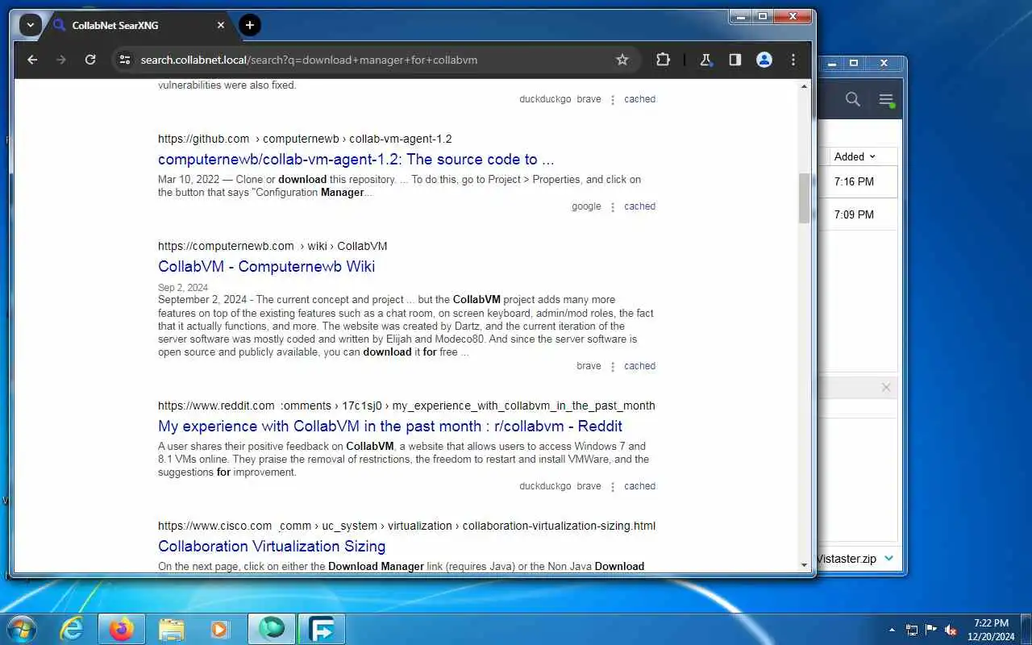Open cached link beside duckduckgo brave at top
The image size is (1032, 645).
click(639, 99)
